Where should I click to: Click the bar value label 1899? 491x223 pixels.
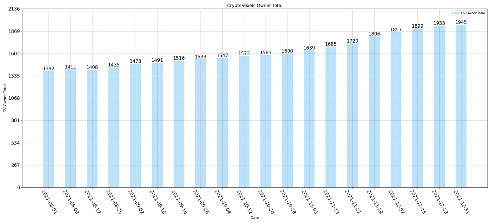click(x=417, y=26)
